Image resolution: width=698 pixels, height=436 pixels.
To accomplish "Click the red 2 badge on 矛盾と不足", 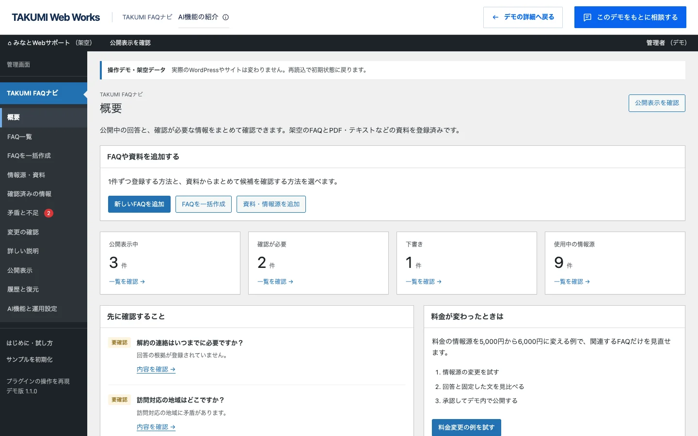I will click(48, 213).
